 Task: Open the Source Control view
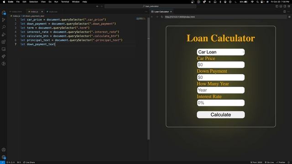[x=4, y=20]
